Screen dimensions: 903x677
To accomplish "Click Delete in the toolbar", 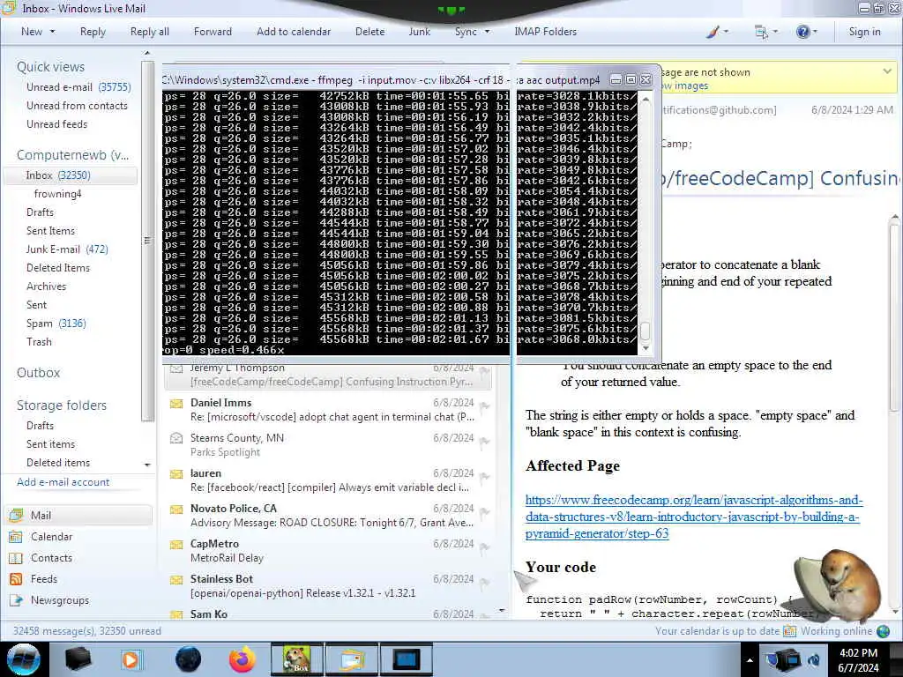I will [369, 32].
